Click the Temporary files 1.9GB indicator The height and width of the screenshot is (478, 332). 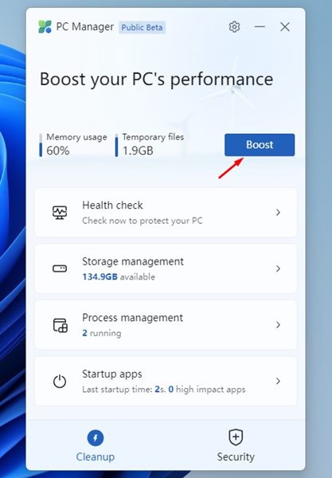(150, 145)
